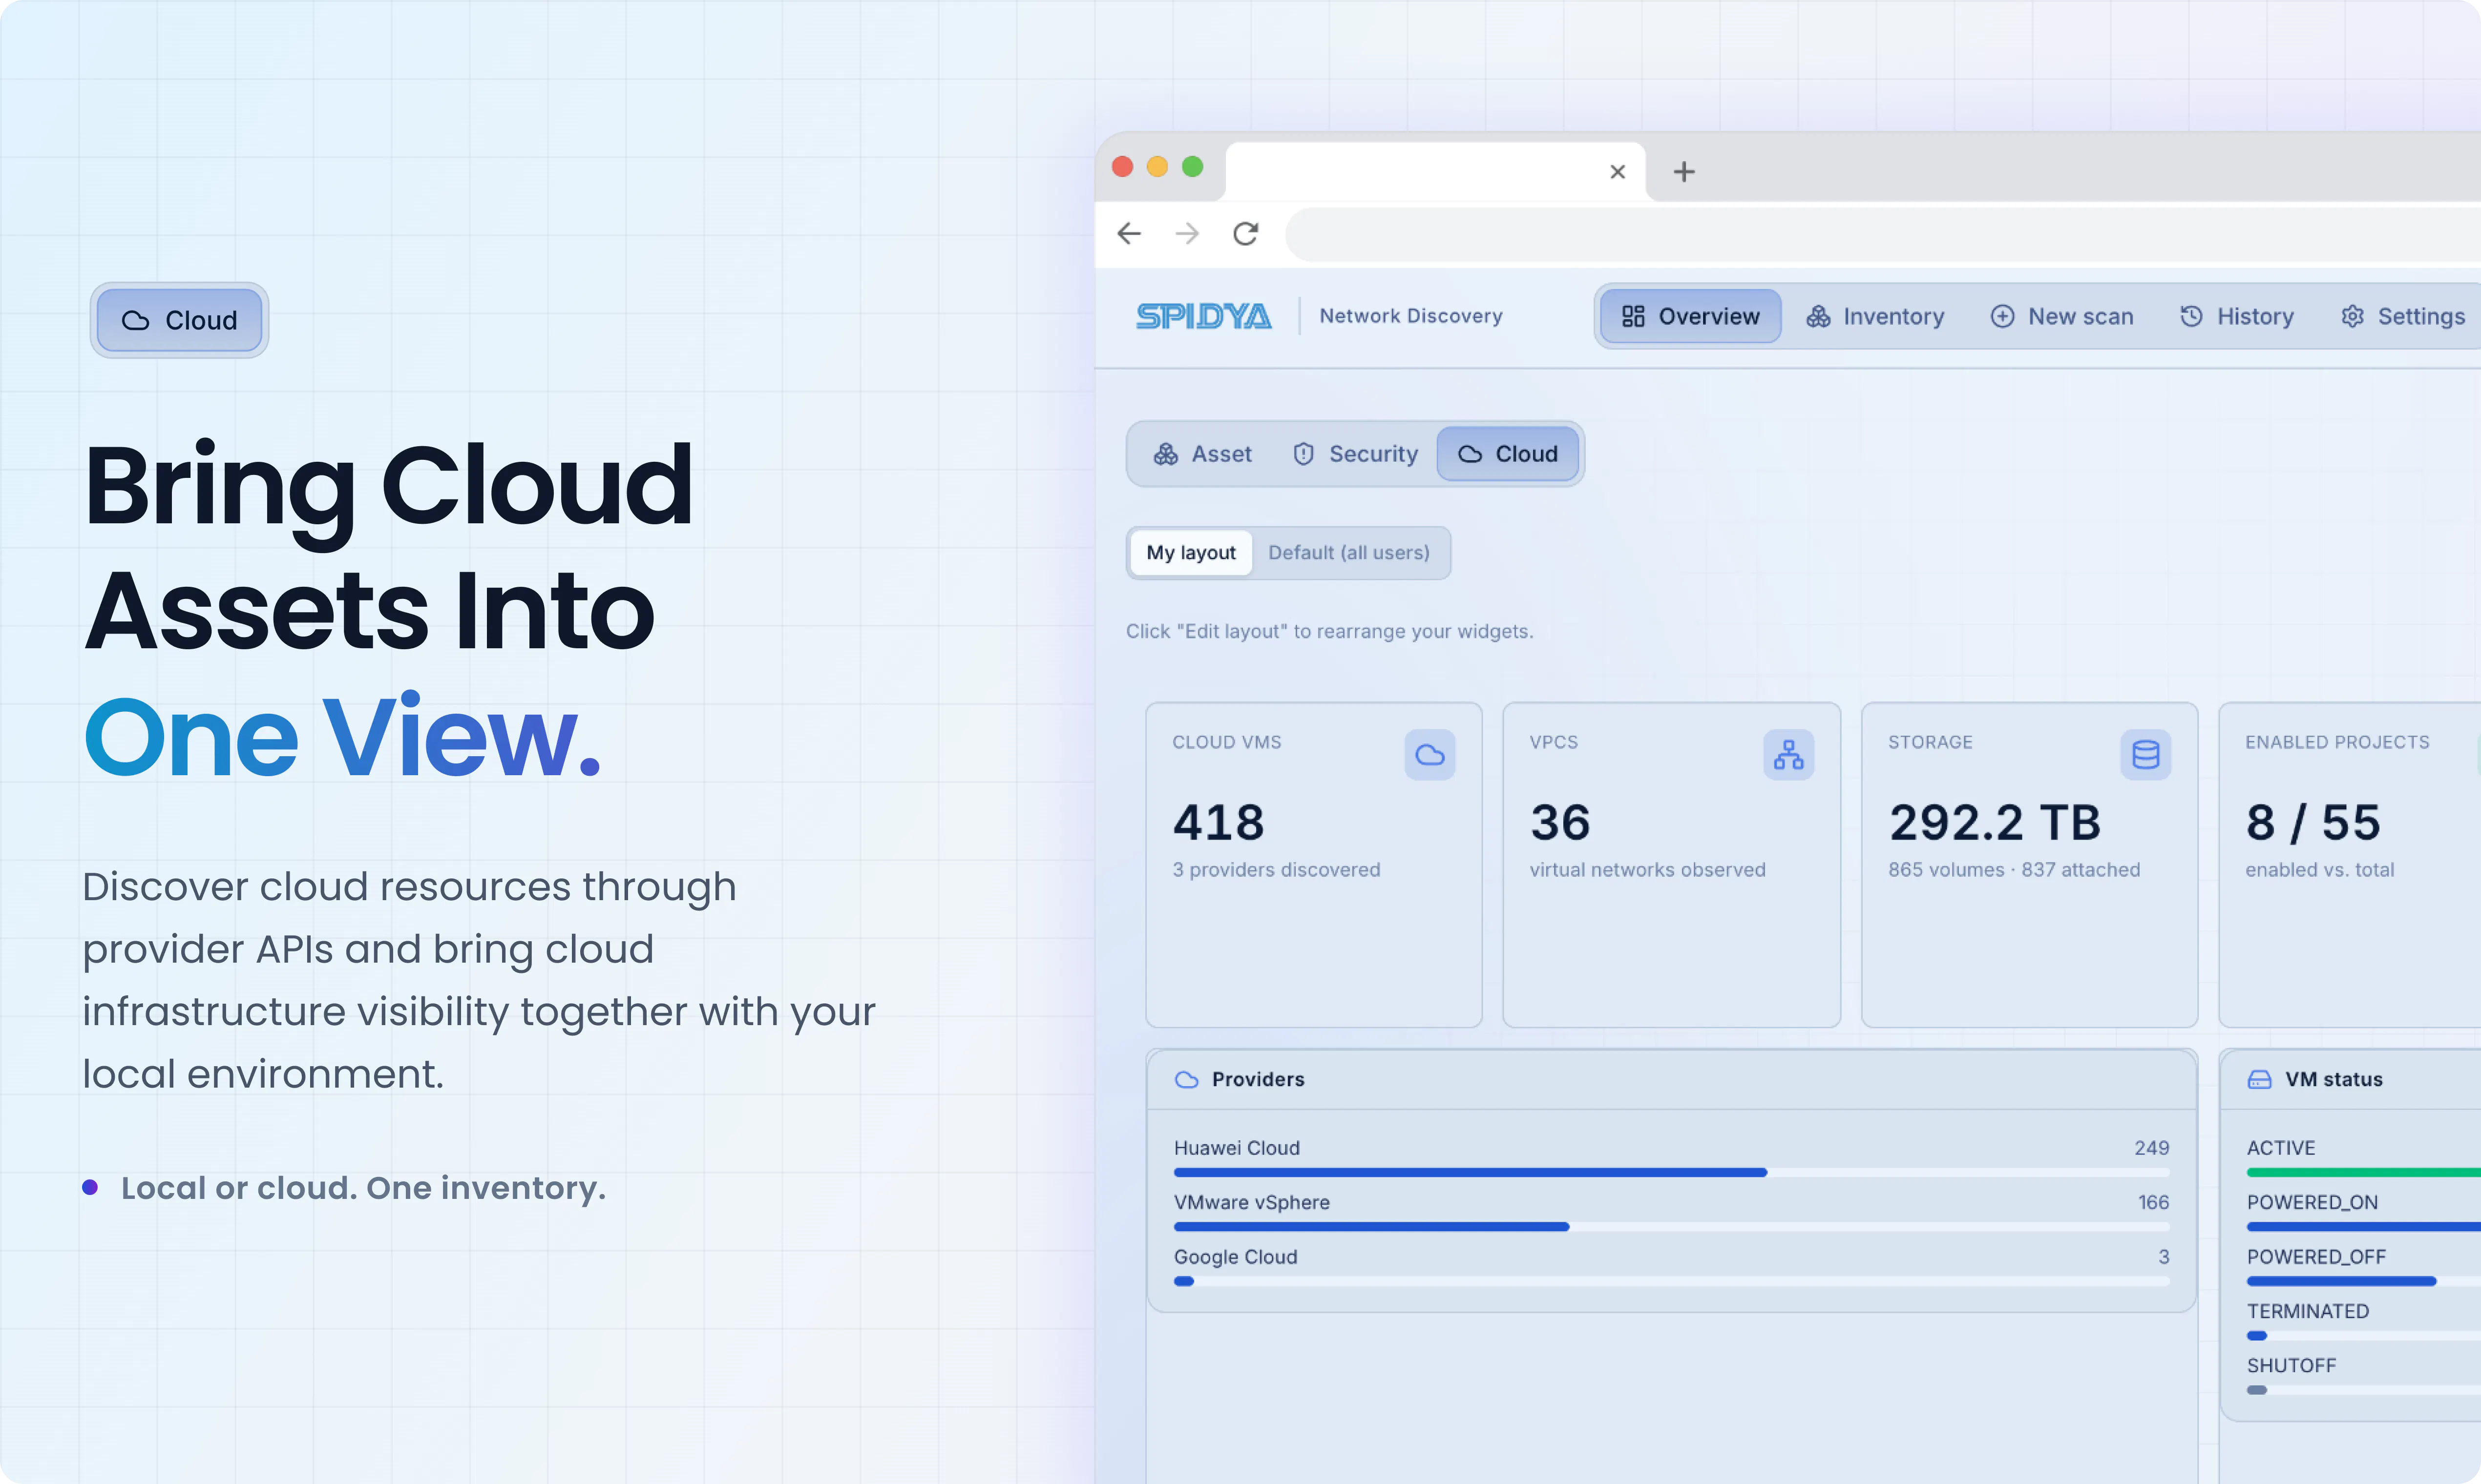Start a New scan from navigation

2062,316
